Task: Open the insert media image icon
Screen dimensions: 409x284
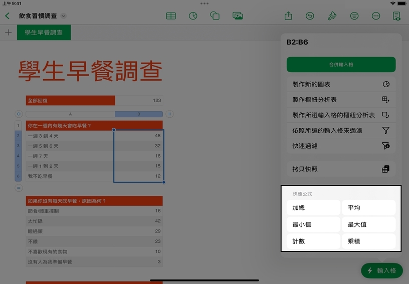Action: click(238, 16)
